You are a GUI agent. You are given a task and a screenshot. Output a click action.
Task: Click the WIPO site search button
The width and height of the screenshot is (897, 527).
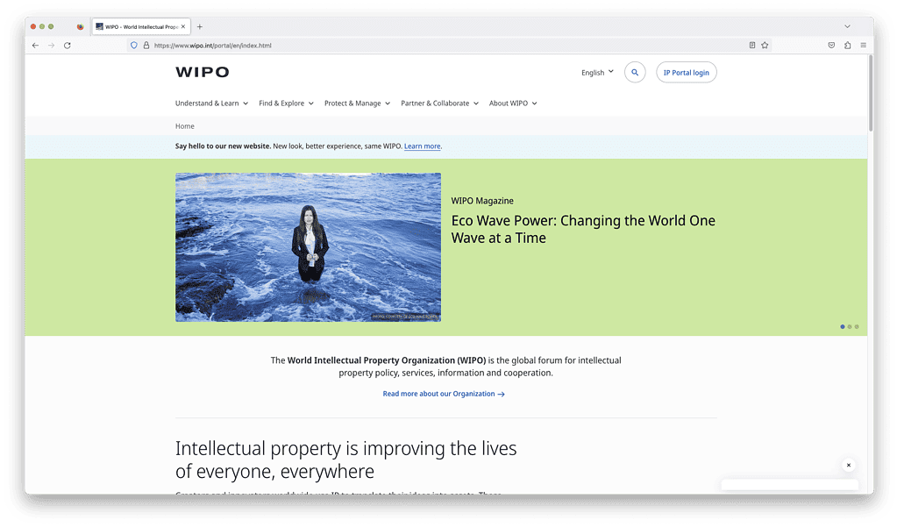pyautogui.click(x=635, y=73)
